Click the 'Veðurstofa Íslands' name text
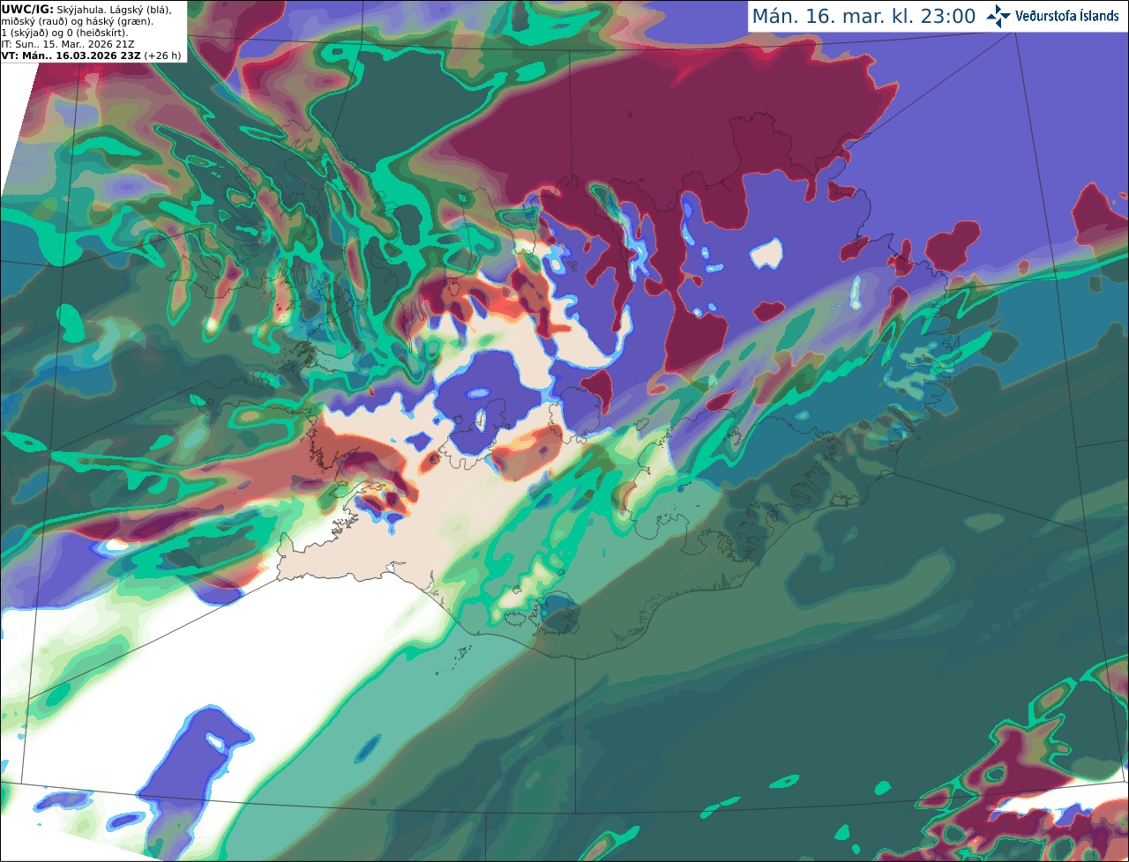This screenshot has height=862, width=1129. click(x=1067, y=16)
